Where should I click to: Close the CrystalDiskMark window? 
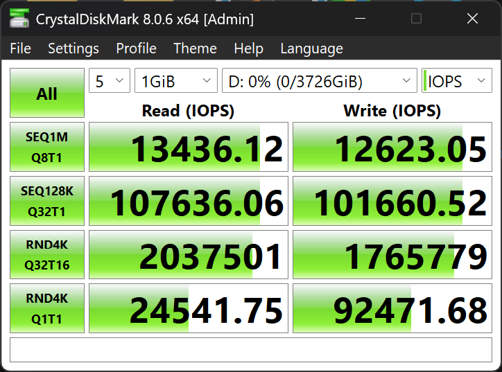(473, 19)
